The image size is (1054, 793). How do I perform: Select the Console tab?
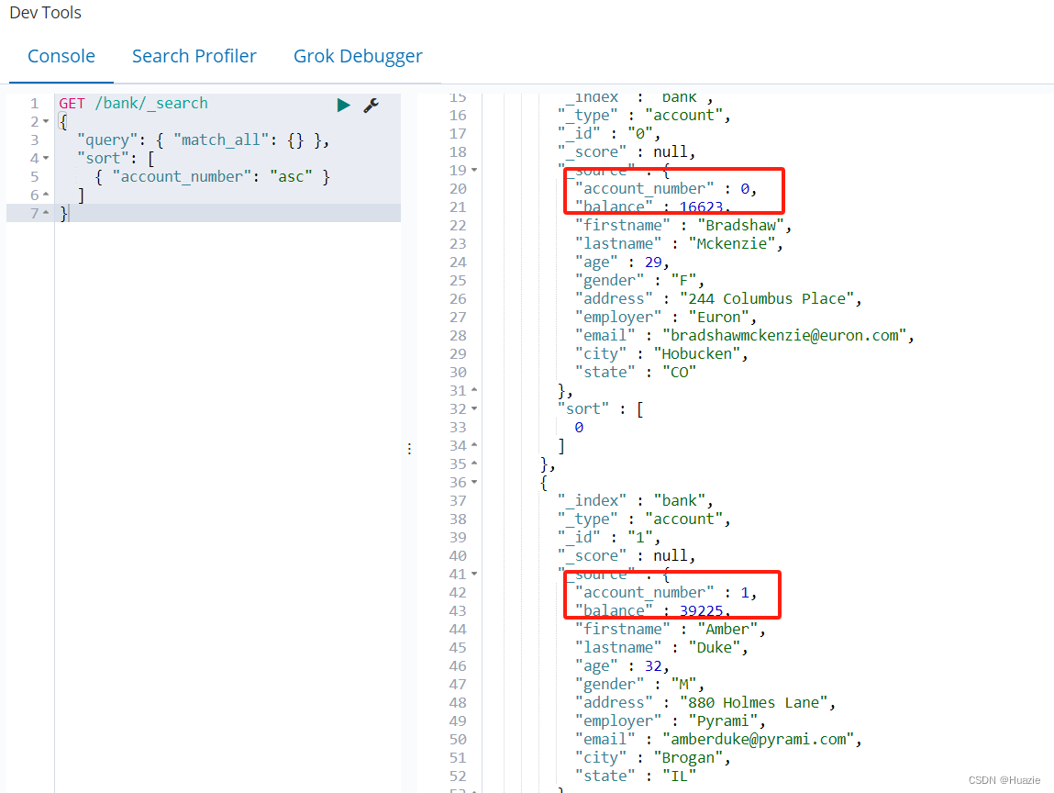pos(61,56)
